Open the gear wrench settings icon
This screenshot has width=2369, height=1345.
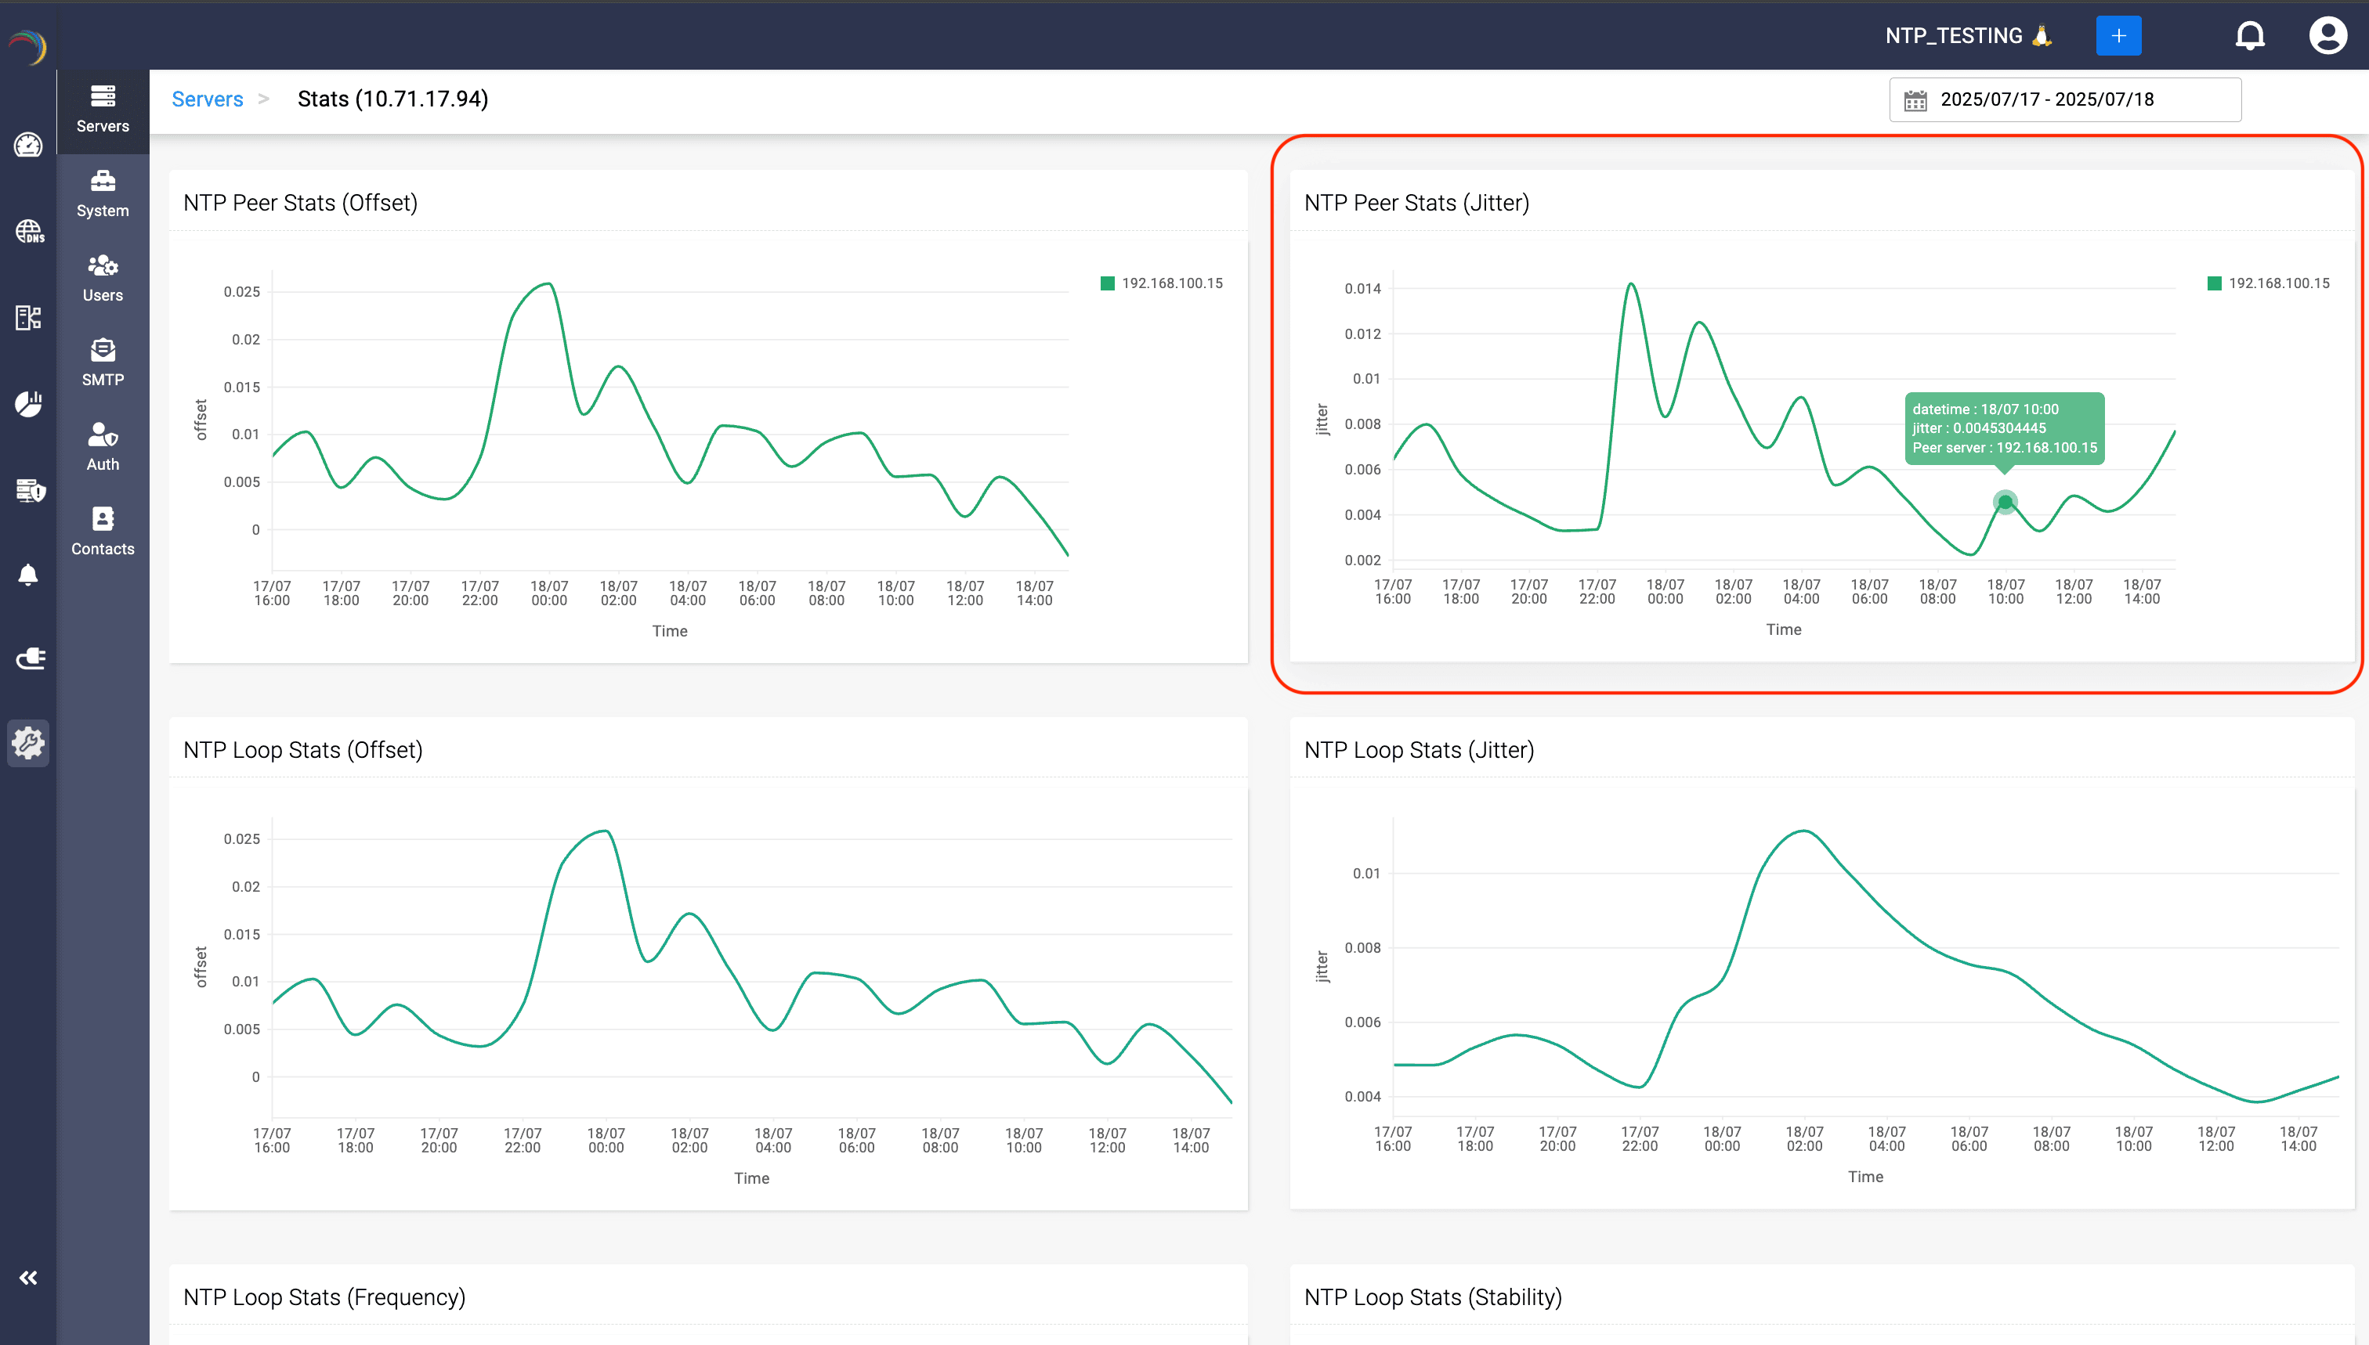point(27,743)
